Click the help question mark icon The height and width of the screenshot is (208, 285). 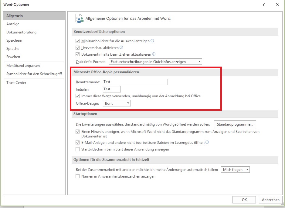264,4
